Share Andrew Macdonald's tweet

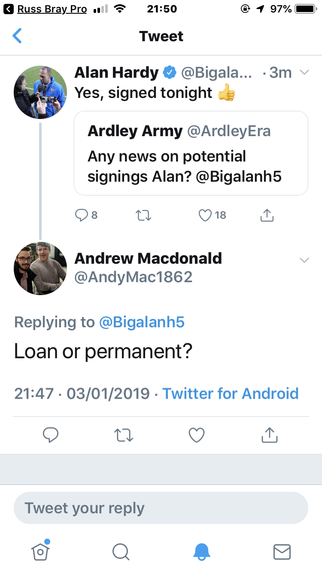[270, 435]
